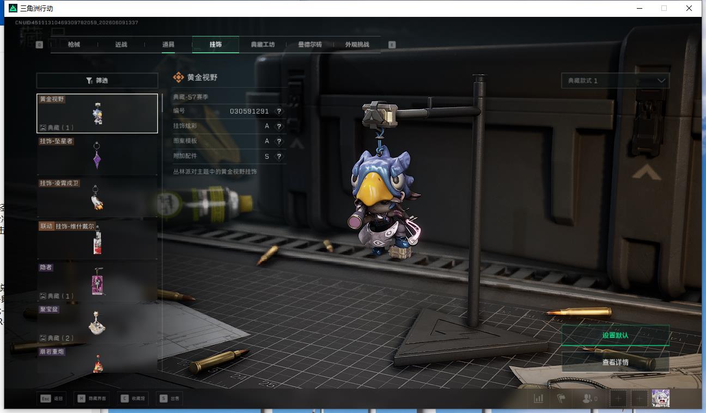Open the friends icon showing 0
Viewport: 706px width, 413px height.
589,398
